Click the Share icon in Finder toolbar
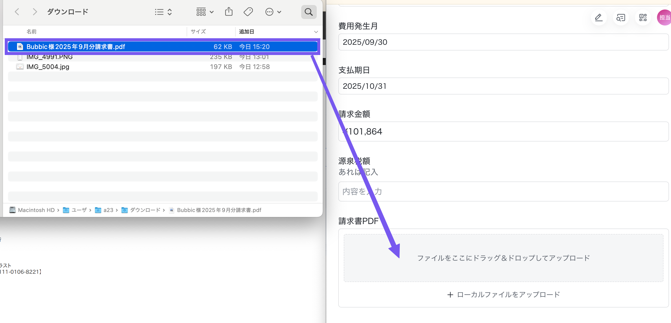The image size is (671, 323). pyautogui.click(x=228, y=11)
